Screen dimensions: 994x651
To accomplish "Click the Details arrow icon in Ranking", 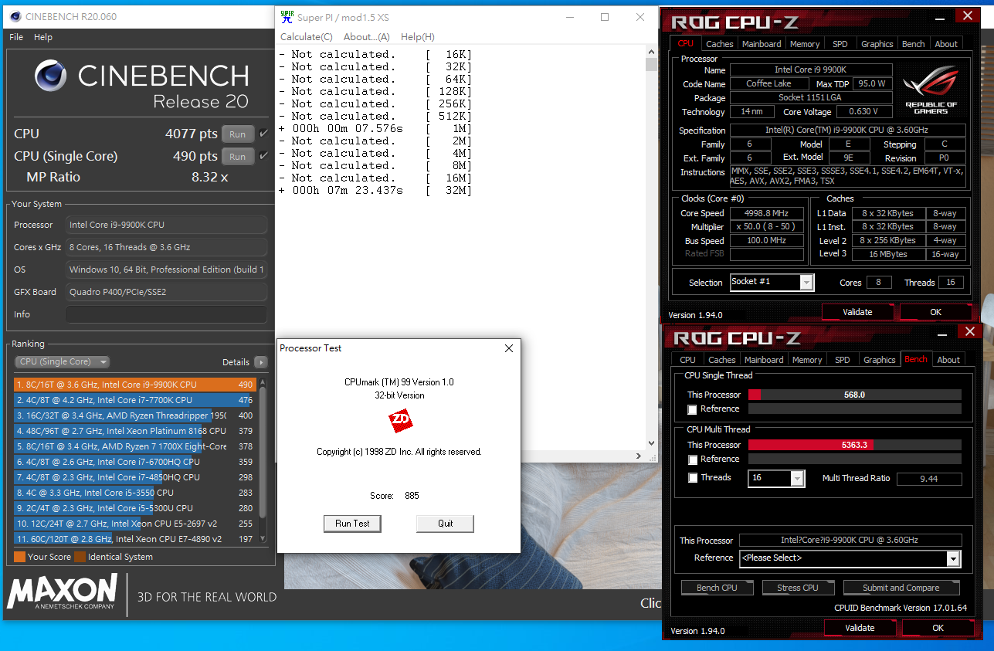I will click(261, 362).
